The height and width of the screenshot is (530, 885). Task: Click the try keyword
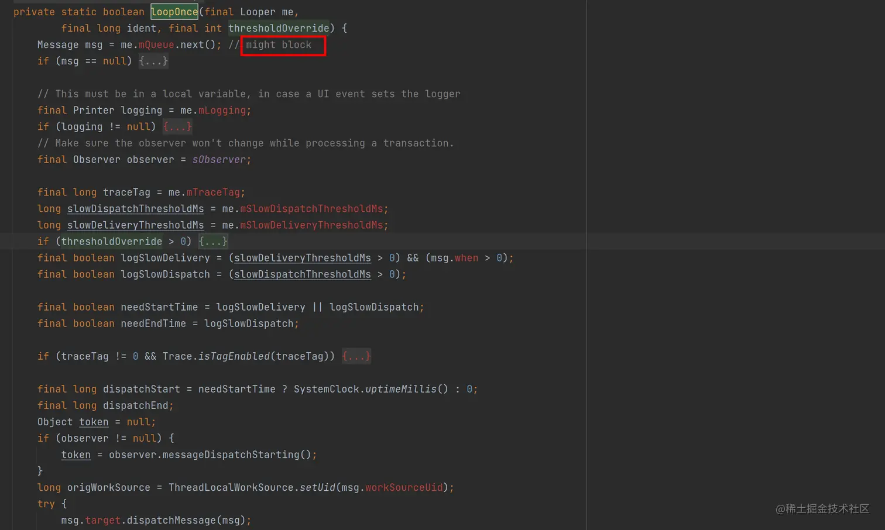pyautogui.click(x=46, y=503)
